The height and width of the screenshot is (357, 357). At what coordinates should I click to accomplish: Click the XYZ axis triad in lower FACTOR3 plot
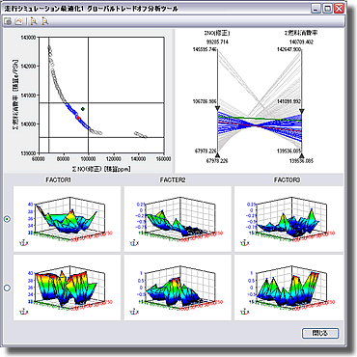[x=245, y=312]
